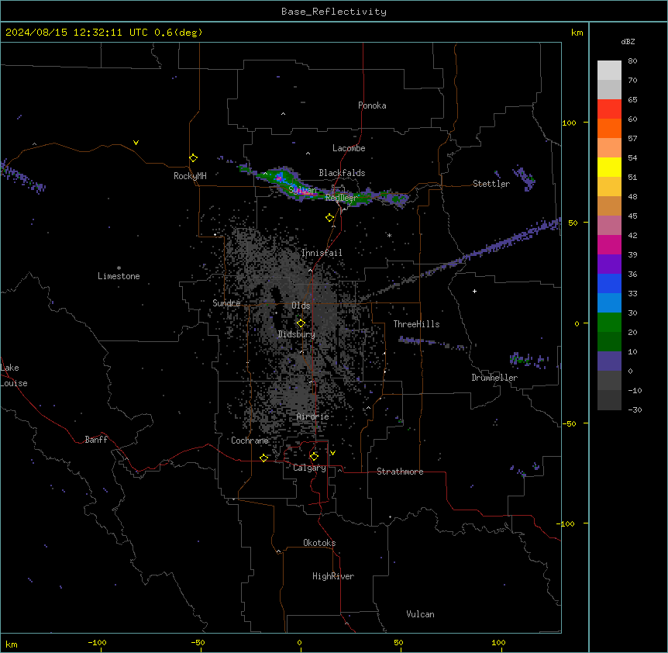Image resolution: width=668 pixels, height=653 pixels.
Task: Click the yellow diamond marker above Calgary label
Action: click(314, 457)
